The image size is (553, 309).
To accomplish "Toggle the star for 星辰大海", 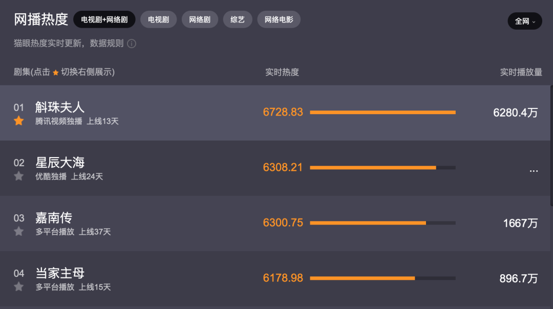I will [19, 176].
